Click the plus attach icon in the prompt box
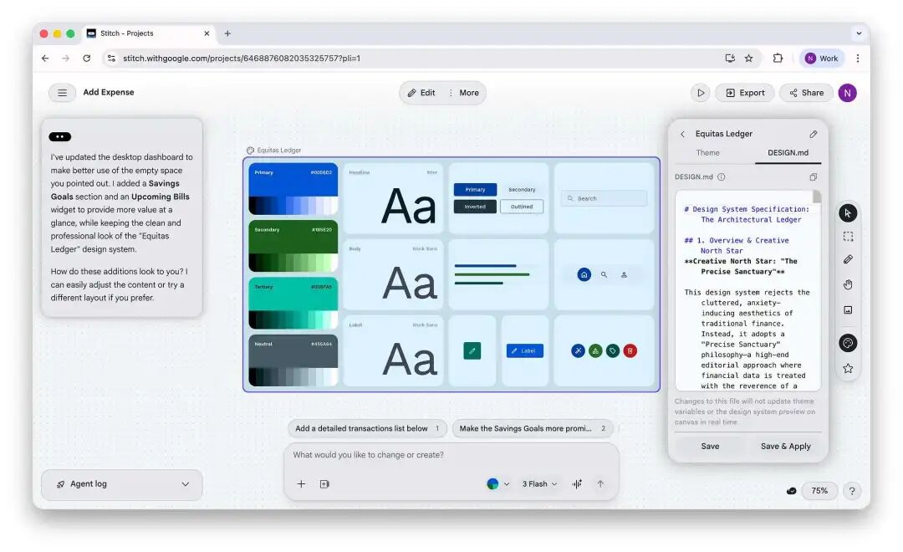Screen dimensions: 903x552 tap(301, 484)
